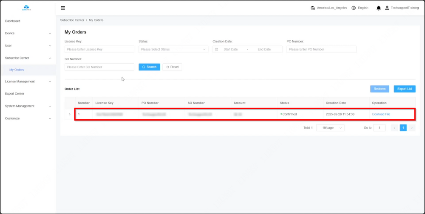Click the Search button
The image size is (425, 214).
point(149,67)
